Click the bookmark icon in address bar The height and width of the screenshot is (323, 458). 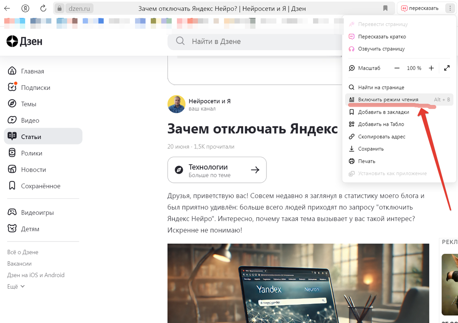(385, 8)
